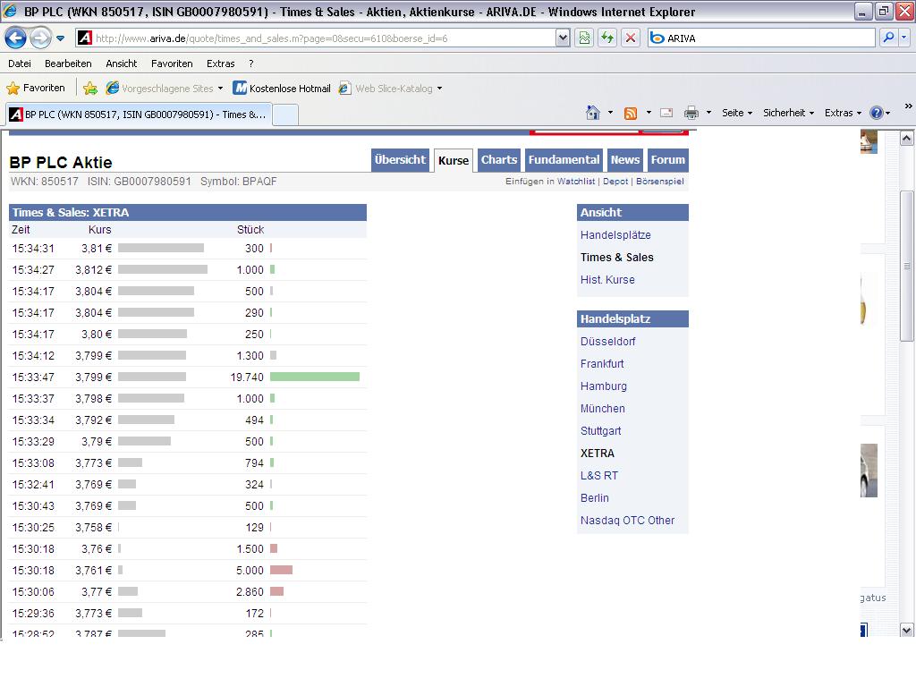Refresh the page with the green arrows icon

pyautogui.click(x=607, y=38)
